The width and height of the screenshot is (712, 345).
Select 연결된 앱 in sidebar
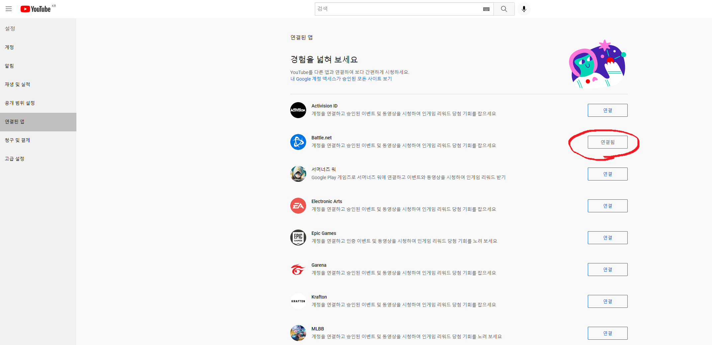click(38, 122)
